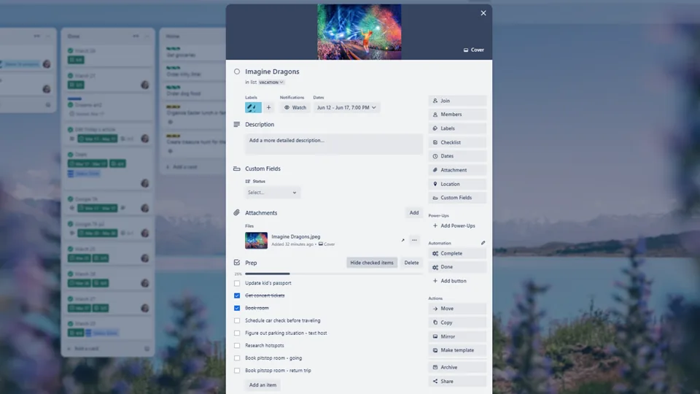Open Location from the sidebar
Image resolution: width=700 pixels, height=394 pixels.
457,184
